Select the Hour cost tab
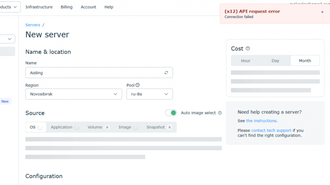The width and height of the screenshot is (330, 185). tap(246, 61)
